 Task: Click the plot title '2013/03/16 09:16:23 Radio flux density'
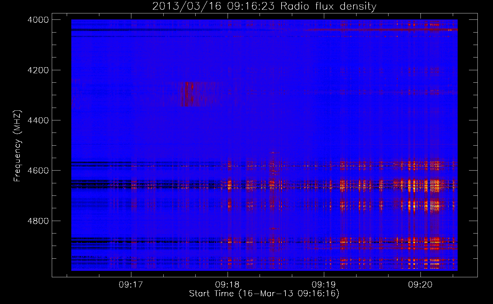coord(264,6)
